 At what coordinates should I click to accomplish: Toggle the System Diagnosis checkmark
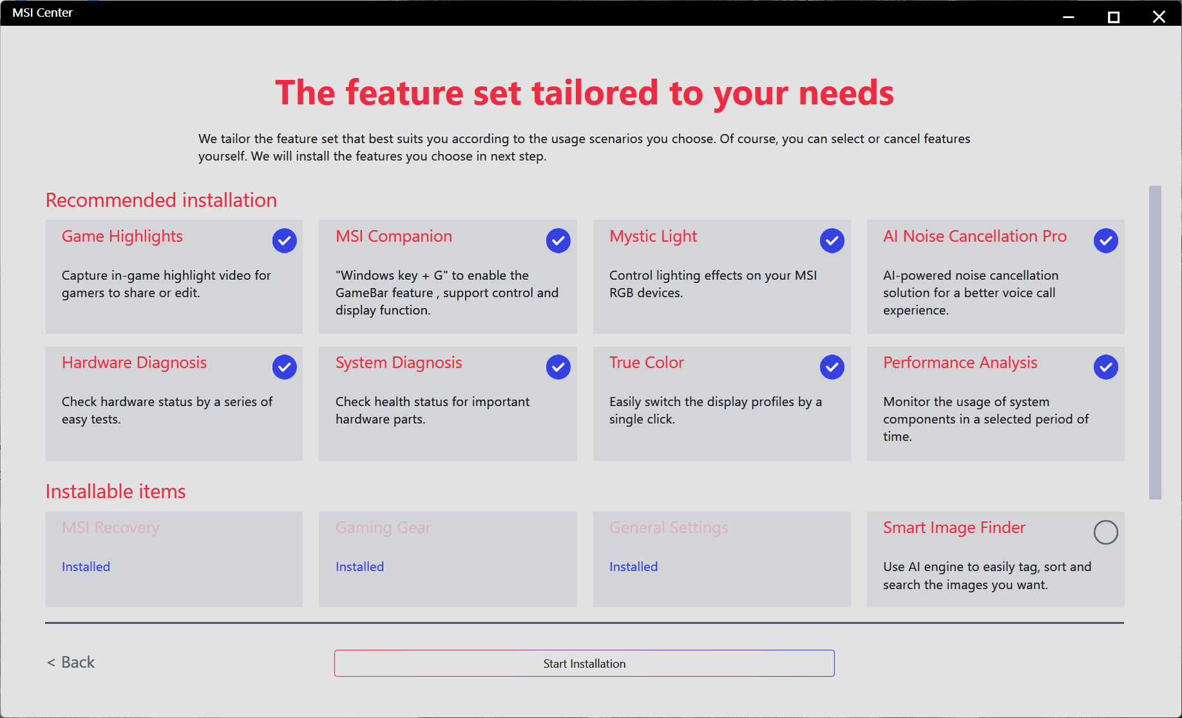coord(558,367)
